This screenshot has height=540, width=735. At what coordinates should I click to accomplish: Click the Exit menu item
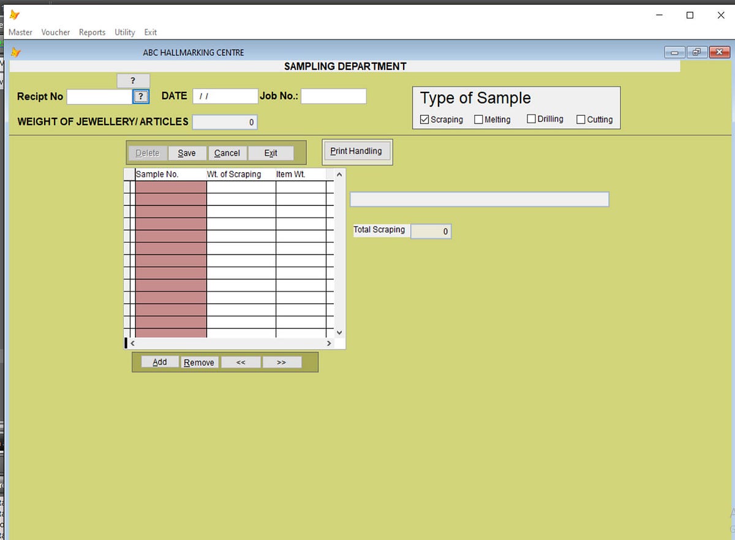coord(151,32)
